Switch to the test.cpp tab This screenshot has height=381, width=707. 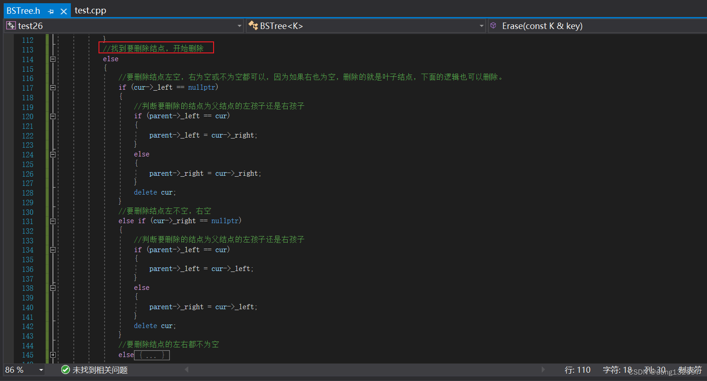90,10
